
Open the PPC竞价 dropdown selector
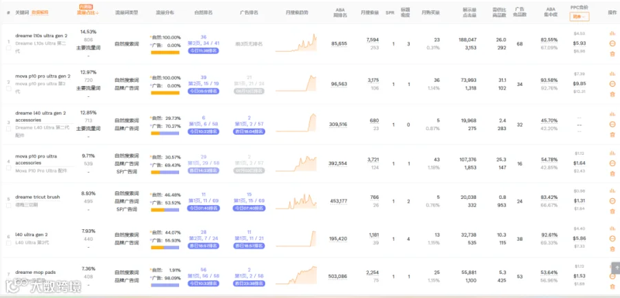tap(579, 17)
